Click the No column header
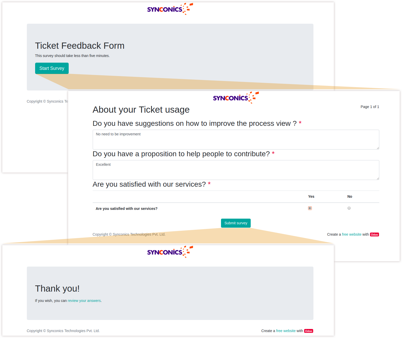Image resolution: width=402 pixels, height=338 pixels. pos(350,196)
